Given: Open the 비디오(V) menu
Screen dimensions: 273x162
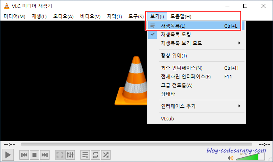Looking at the screenshot, I should click(x=90, y=16).
